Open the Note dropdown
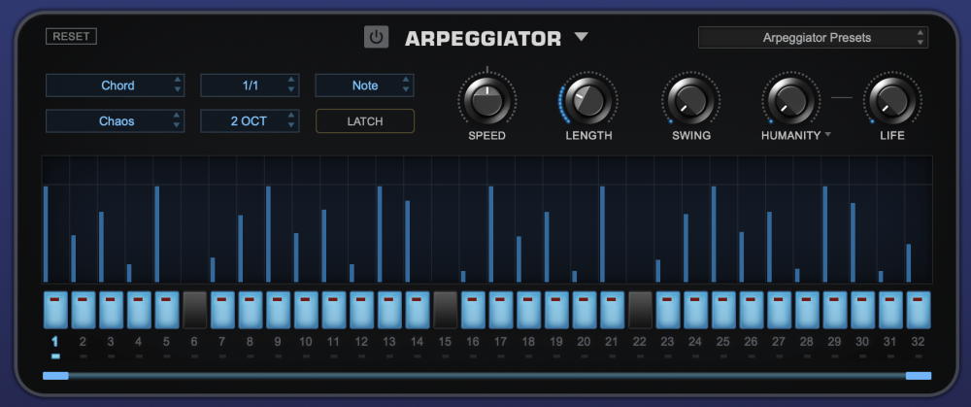The height and width of the screenshot is (407, 971). pos(364,85)
